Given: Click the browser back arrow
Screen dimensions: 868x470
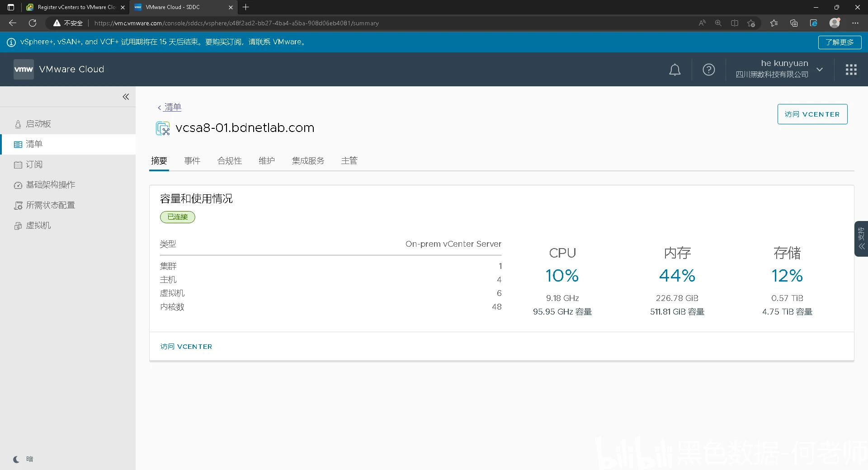Looking at the screenshot, I should tap(13, 23).
